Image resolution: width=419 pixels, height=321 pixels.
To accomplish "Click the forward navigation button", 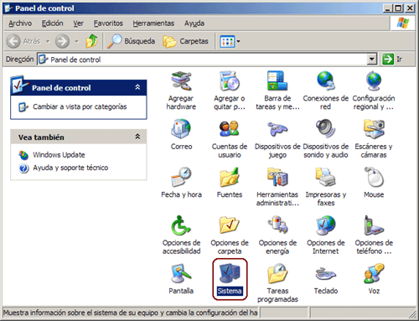I will pos(62,41).
